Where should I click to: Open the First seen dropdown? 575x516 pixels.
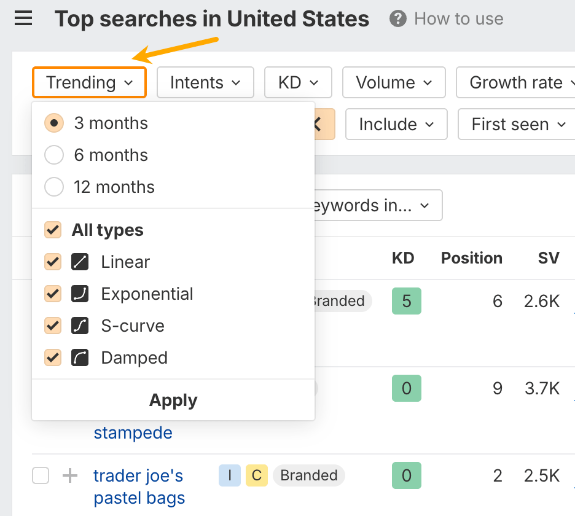515,124
